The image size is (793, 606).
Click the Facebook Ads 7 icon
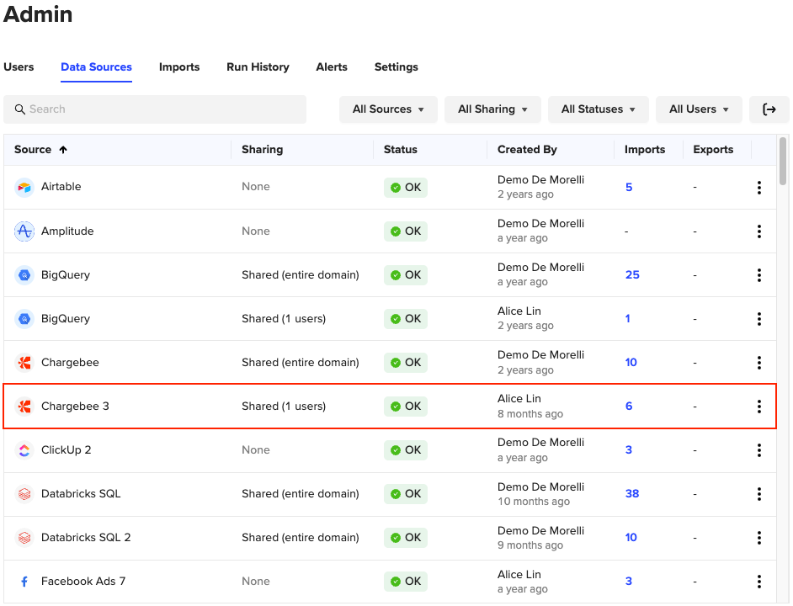coord(24,582)
